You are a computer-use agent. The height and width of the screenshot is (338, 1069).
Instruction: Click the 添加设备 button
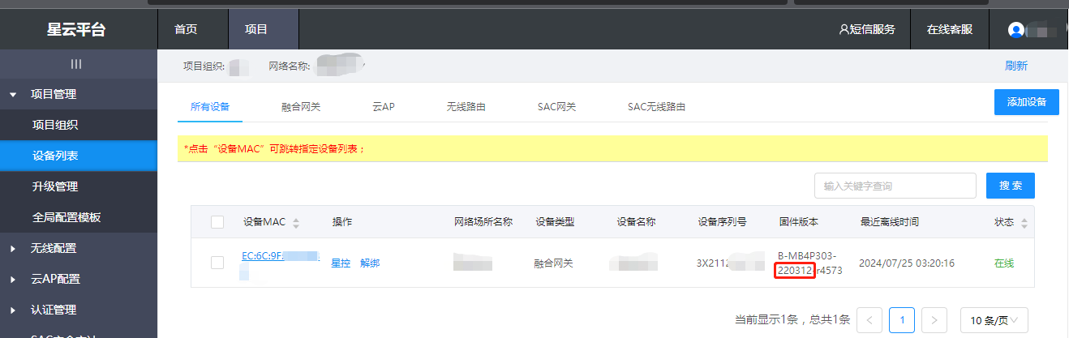point(1026,102)
